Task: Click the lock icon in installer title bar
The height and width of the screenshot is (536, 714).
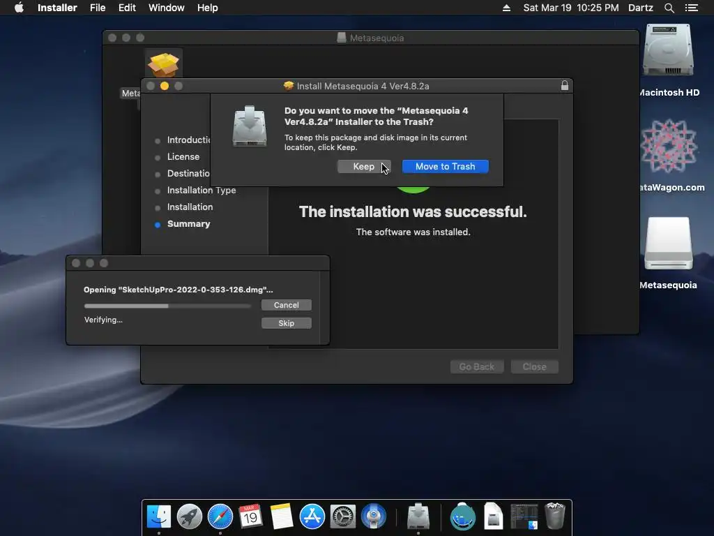Action: 564,85
